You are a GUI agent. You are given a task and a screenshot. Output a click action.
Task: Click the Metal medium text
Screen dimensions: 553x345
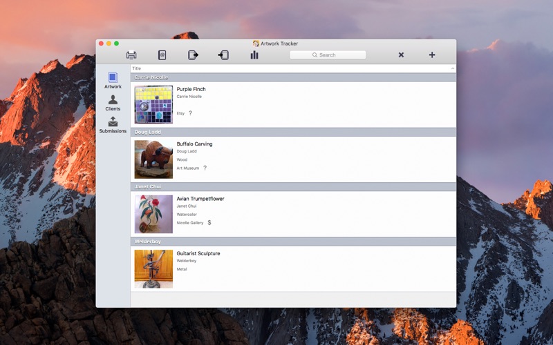182,269
